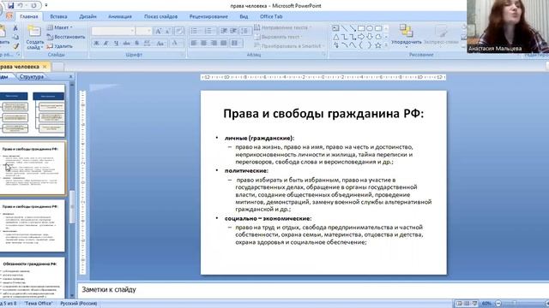549x308 pixels.
Task: Select Обязанности гражданина РФ slide thumbnail
Action: click(33, 277)
